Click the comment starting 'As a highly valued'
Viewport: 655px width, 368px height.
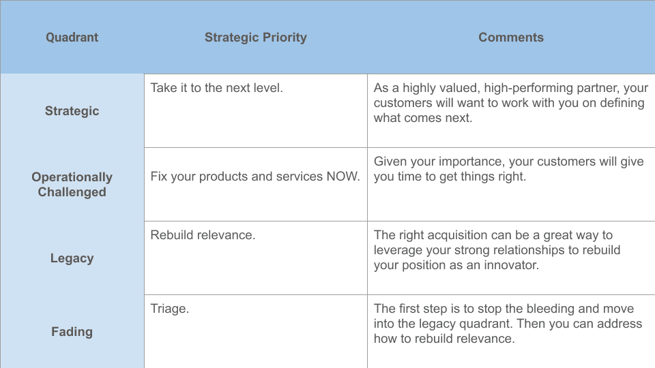pyautogui.click(x=510, y=103)
